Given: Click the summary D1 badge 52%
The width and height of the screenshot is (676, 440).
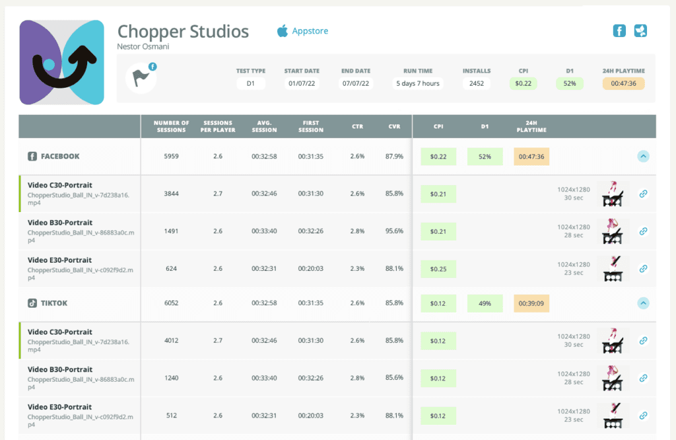Looking at the screenshot, I should [570, 83].
